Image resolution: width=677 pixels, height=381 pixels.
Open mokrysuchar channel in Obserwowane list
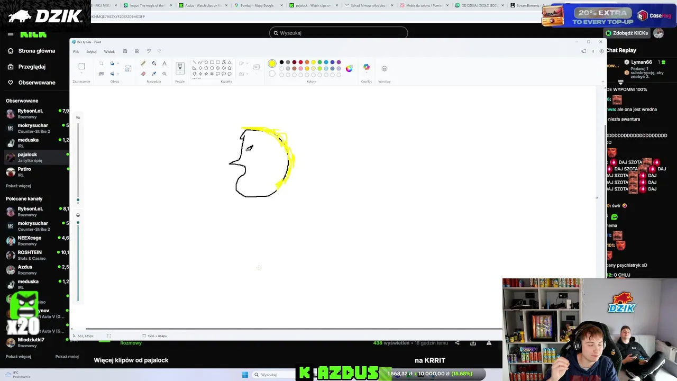[36, 128]
